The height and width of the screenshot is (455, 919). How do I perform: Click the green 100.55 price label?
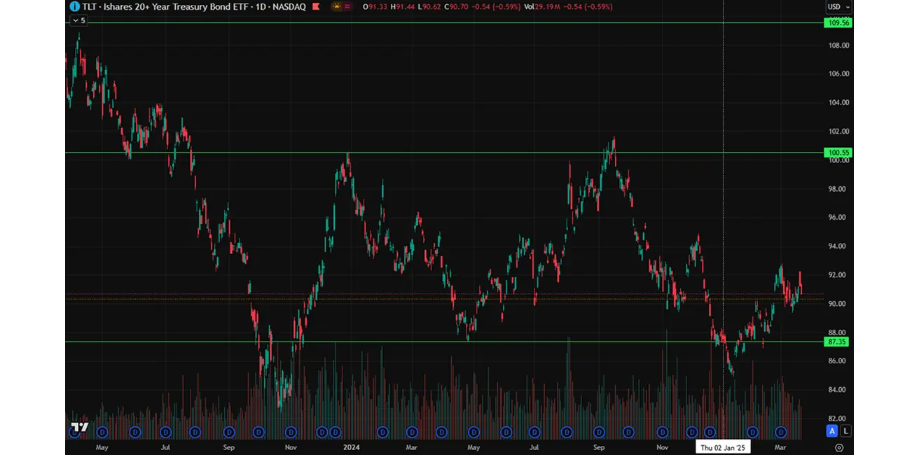[x=838, y=153]
